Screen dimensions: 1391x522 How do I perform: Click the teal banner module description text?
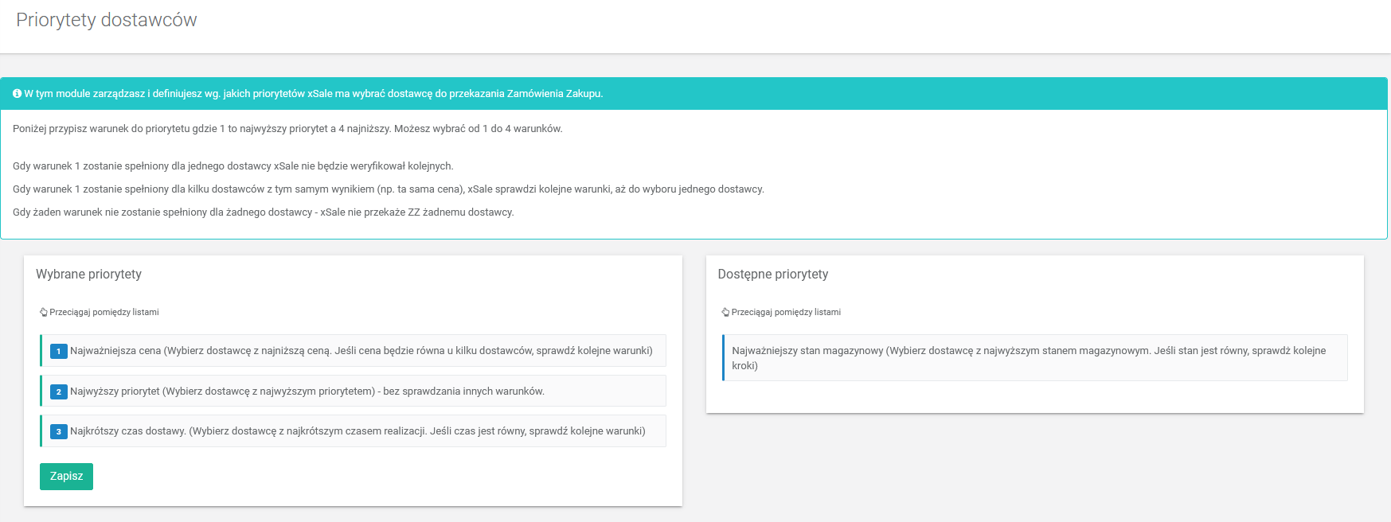313,94
